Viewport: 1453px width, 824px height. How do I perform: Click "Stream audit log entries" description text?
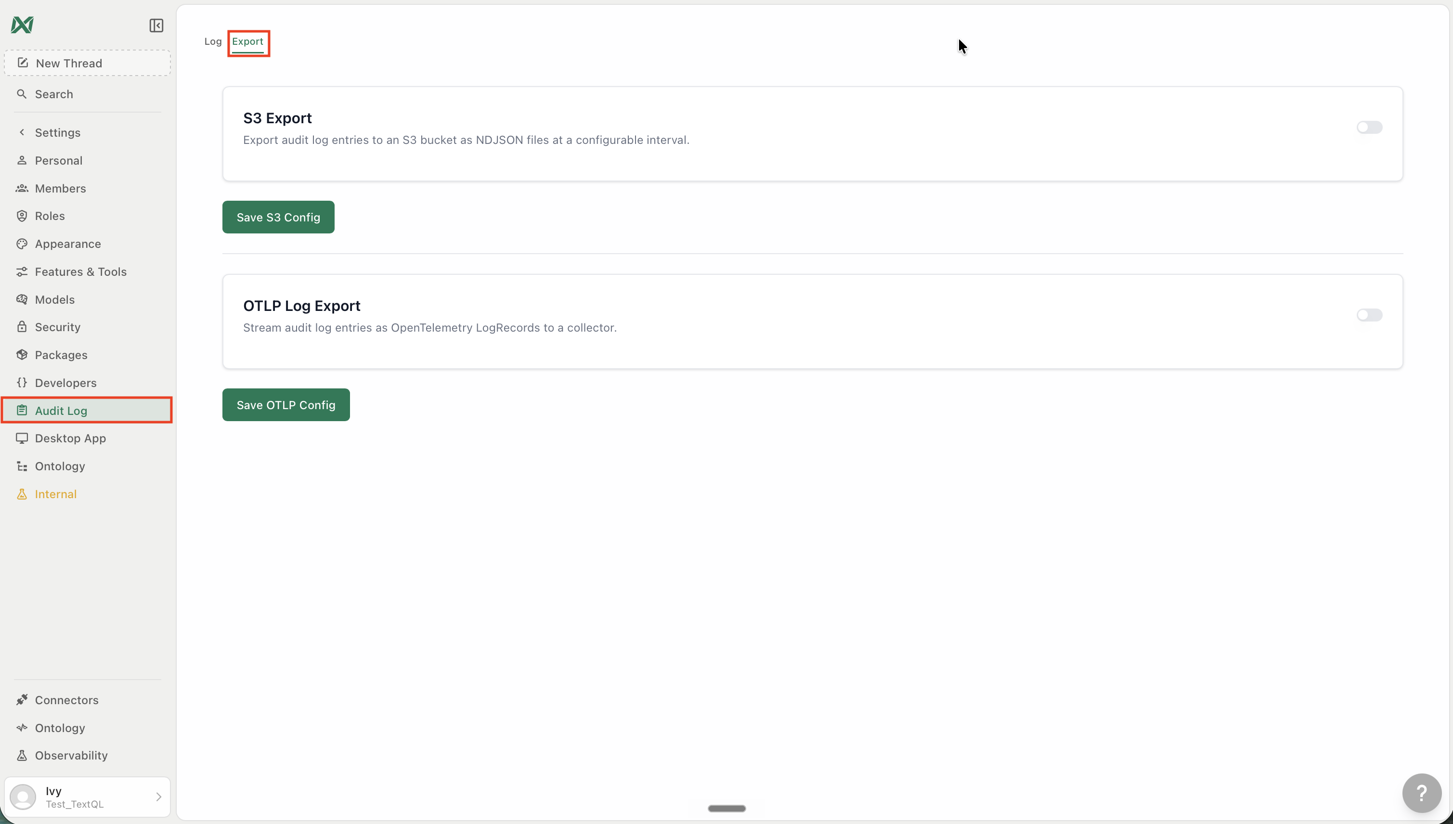(x=430, y=328)
